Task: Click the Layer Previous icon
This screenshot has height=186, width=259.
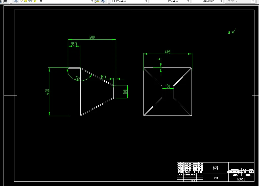Action: (x=103, y=1)
